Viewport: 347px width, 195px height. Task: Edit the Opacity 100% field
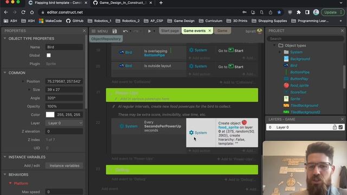tap(64, 106)
